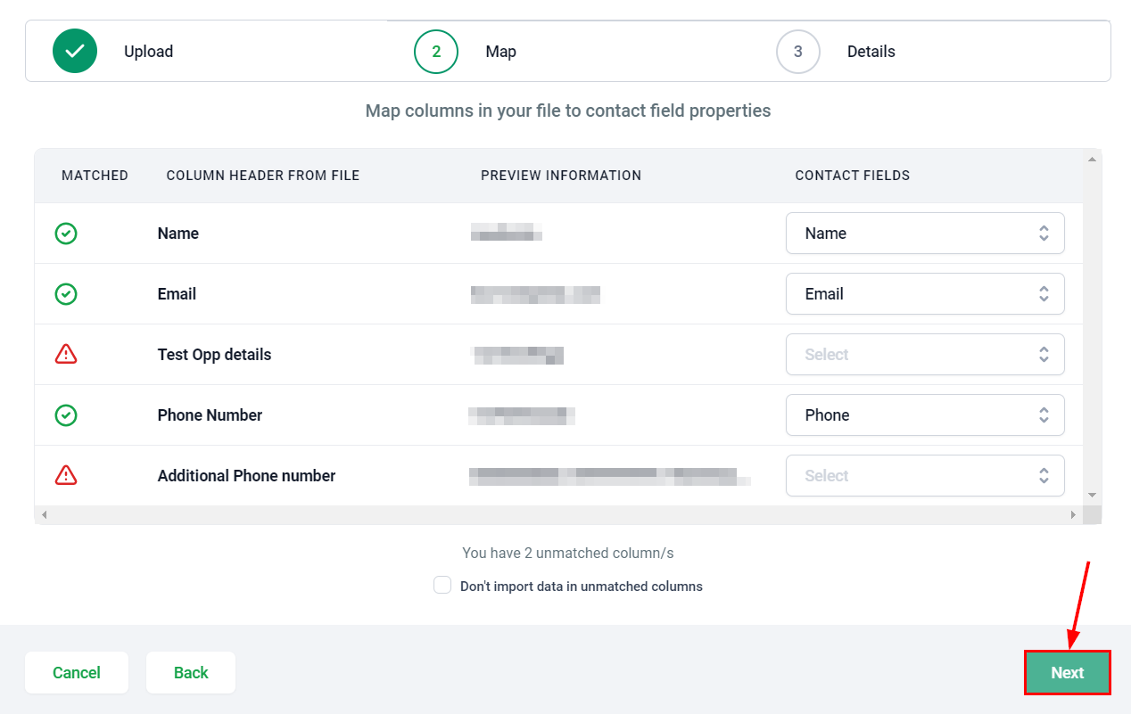Image resolution: width=1131 pixels, height=714 pixels.
Task: Click the green checkmark beside Name row
Action: (x=66, y=234)
